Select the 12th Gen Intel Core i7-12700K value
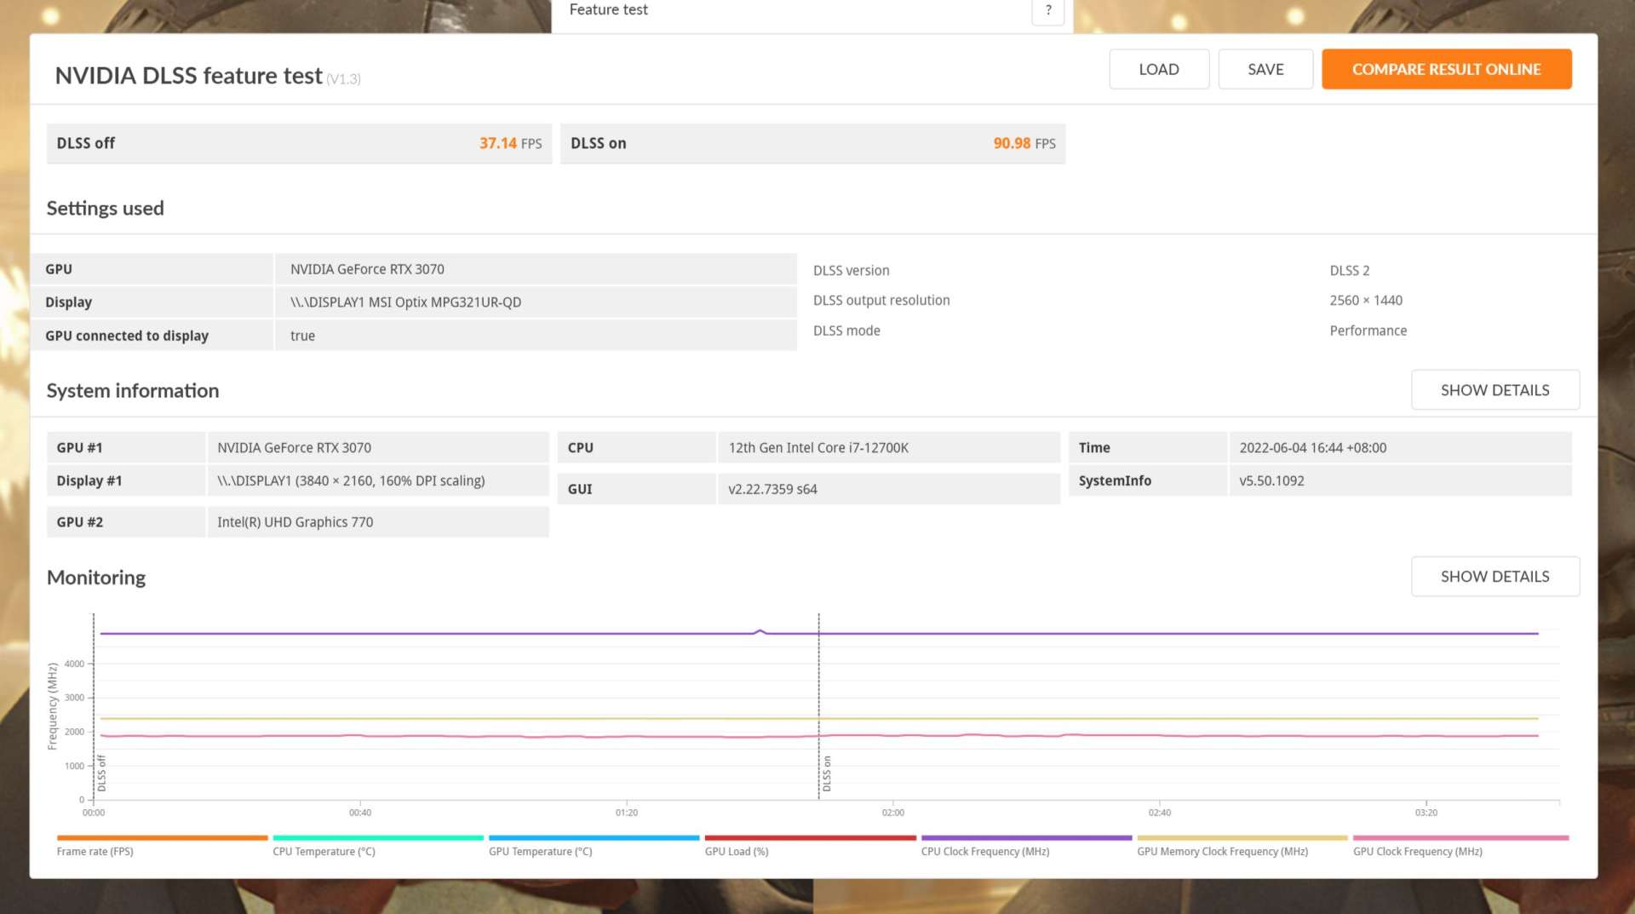1635x914 pixels. [x=818, y=448]
